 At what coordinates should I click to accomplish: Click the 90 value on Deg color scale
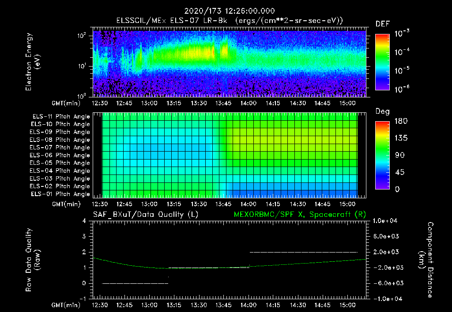coord(400,156)
